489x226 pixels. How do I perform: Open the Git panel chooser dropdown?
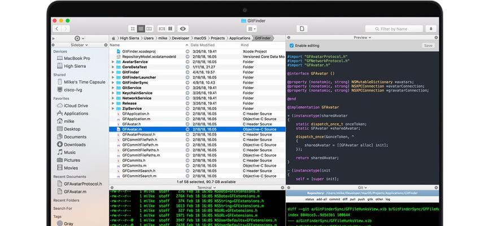pos(362,188)
